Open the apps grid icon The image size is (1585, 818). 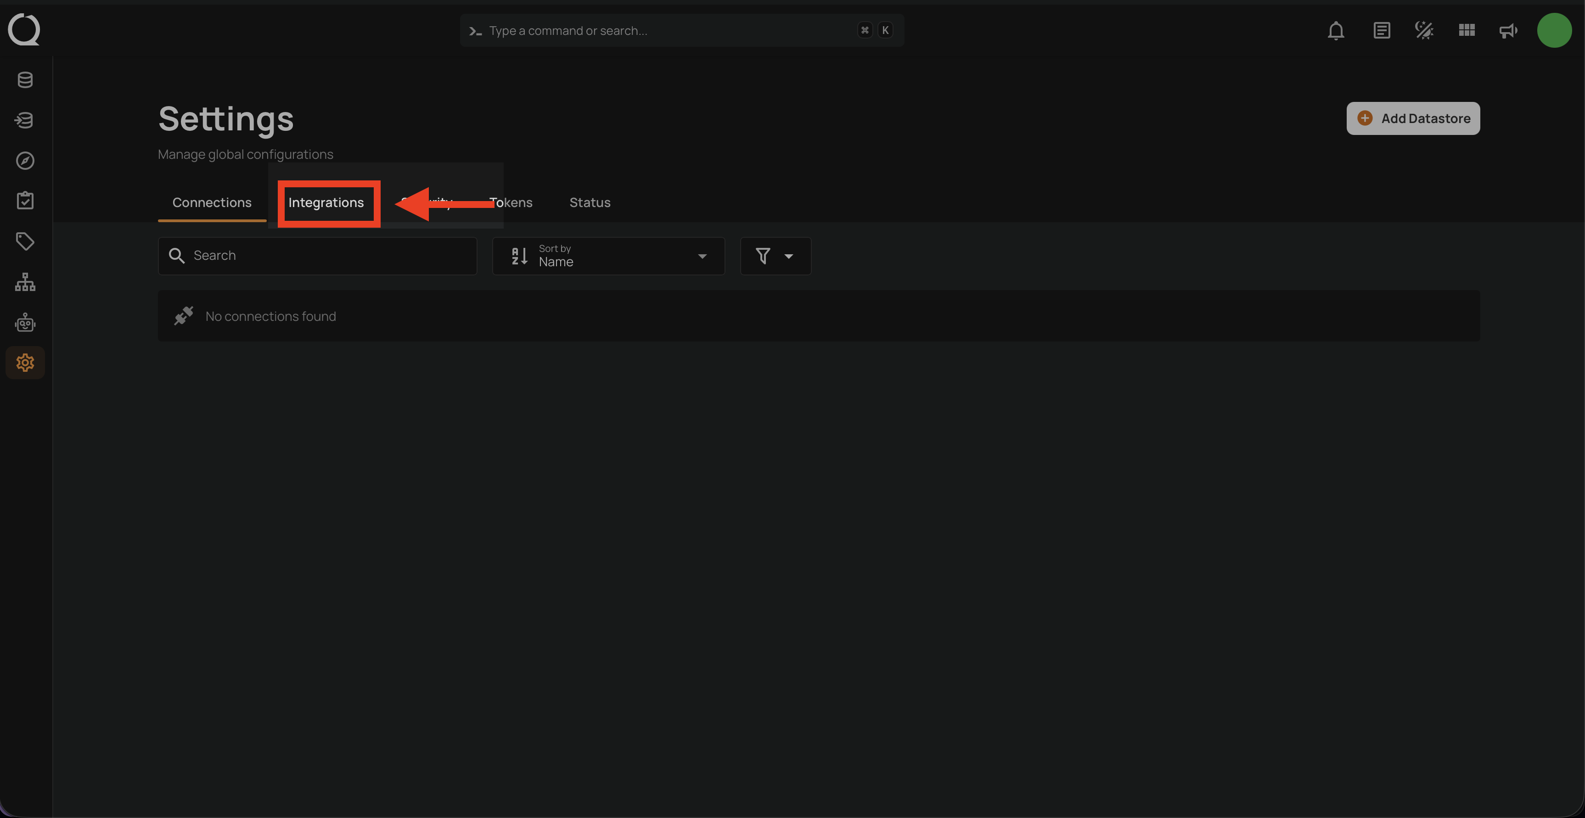(x=1466, y=30)
